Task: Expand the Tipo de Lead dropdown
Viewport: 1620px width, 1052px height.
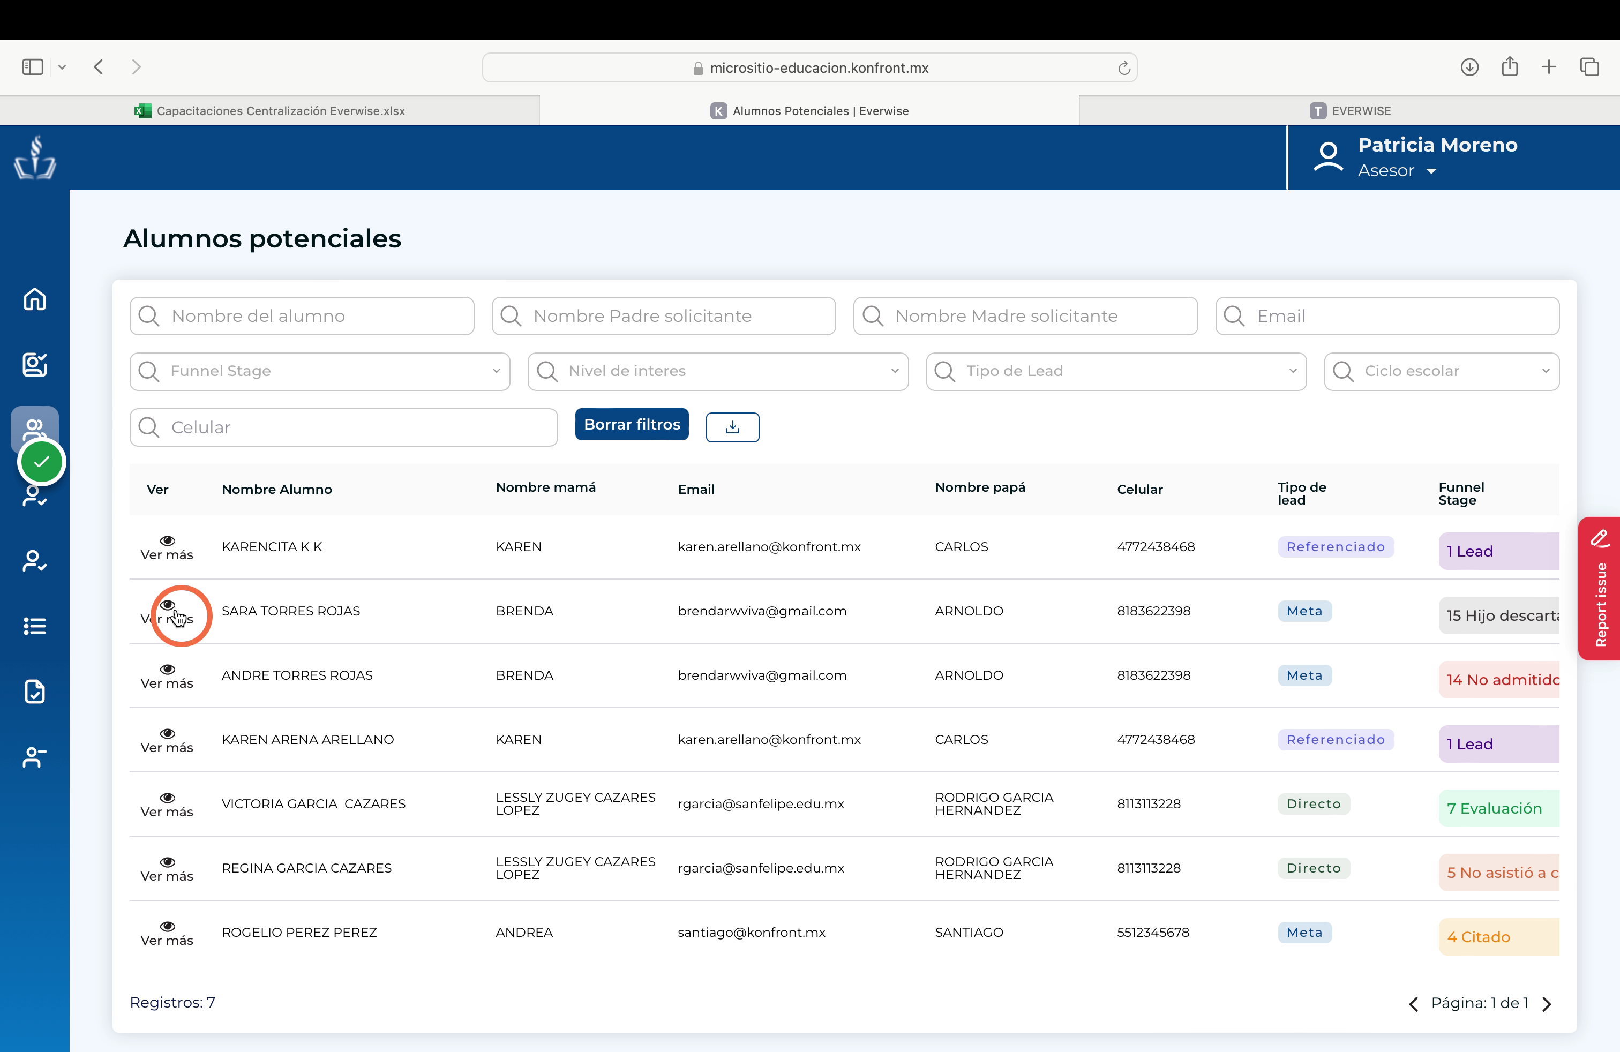Action: coord(1116,372)
